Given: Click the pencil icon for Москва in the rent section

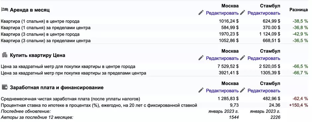Looking at the screenshot, I should 201,13.
